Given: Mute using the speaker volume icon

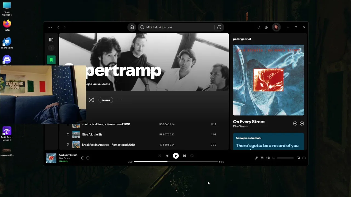Looking at the screenshot, I should pyautogui.click(x=274, y=158).
